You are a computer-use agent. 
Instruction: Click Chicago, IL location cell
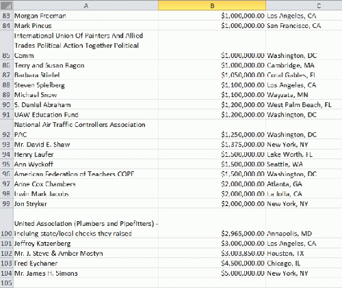pos(304,263)
